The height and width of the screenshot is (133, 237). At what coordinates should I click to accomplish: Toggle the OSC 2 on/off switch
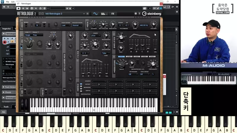pyautogui.click(x=21, y=65)
